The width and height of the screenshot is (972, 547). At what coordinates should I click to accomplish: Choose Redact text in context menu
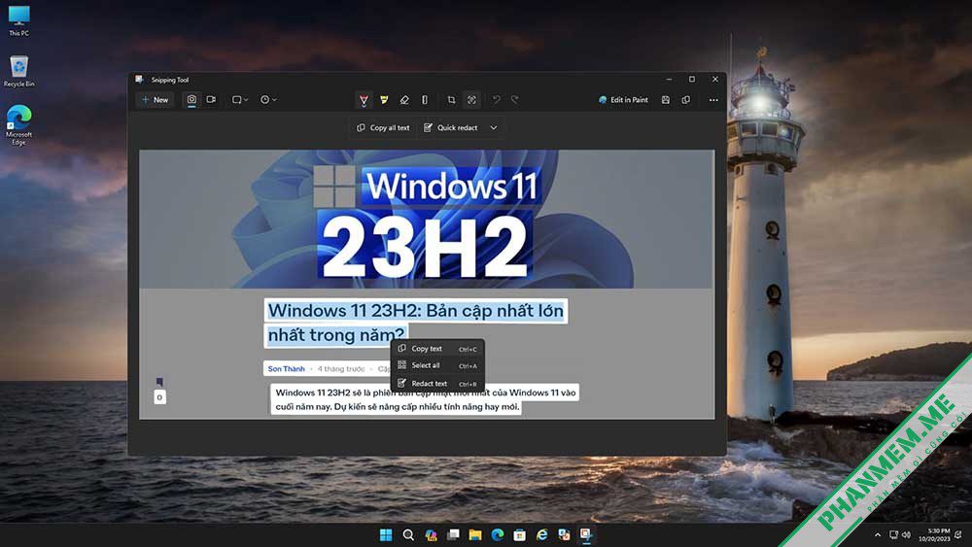pos(437,384)
